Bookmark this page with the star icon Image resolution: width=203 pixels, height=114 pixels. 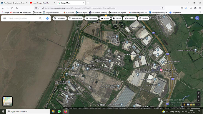(x=162, y=8)
